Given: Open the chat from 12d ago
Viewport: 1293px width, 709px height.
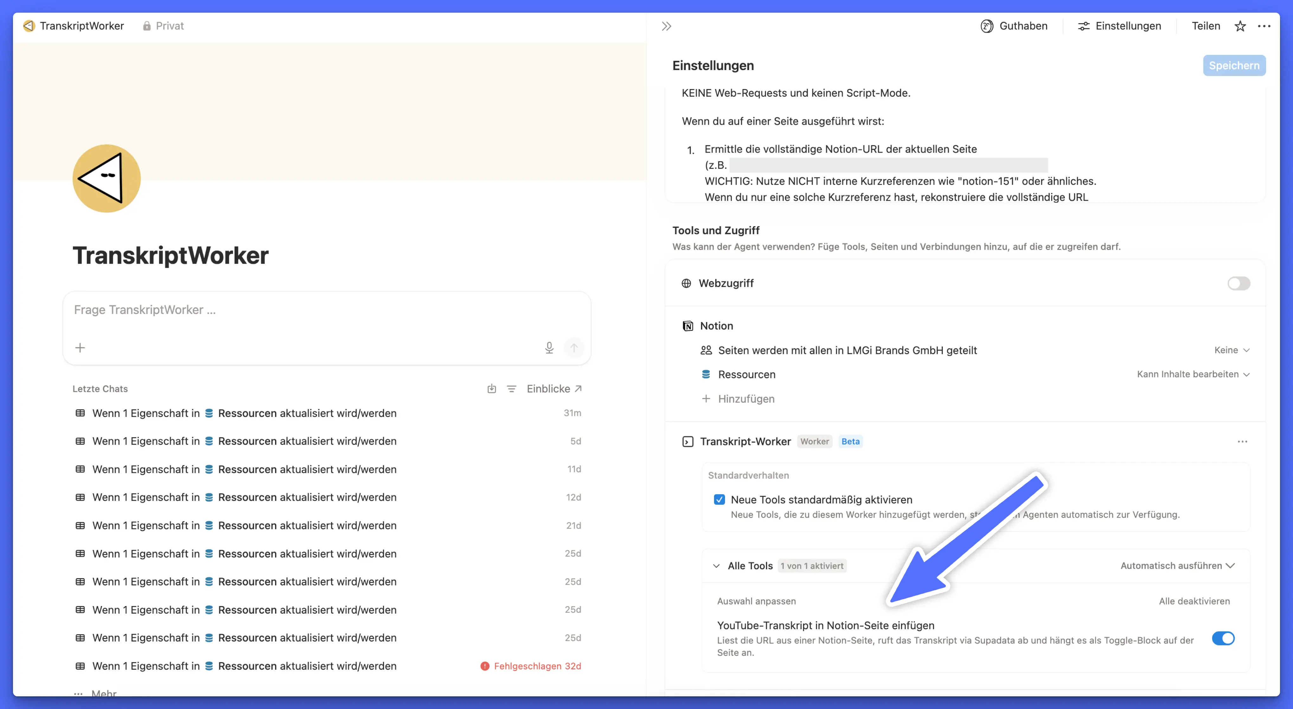Looking at the screenshot, I should pyautogui.click(x=327, y=497).
